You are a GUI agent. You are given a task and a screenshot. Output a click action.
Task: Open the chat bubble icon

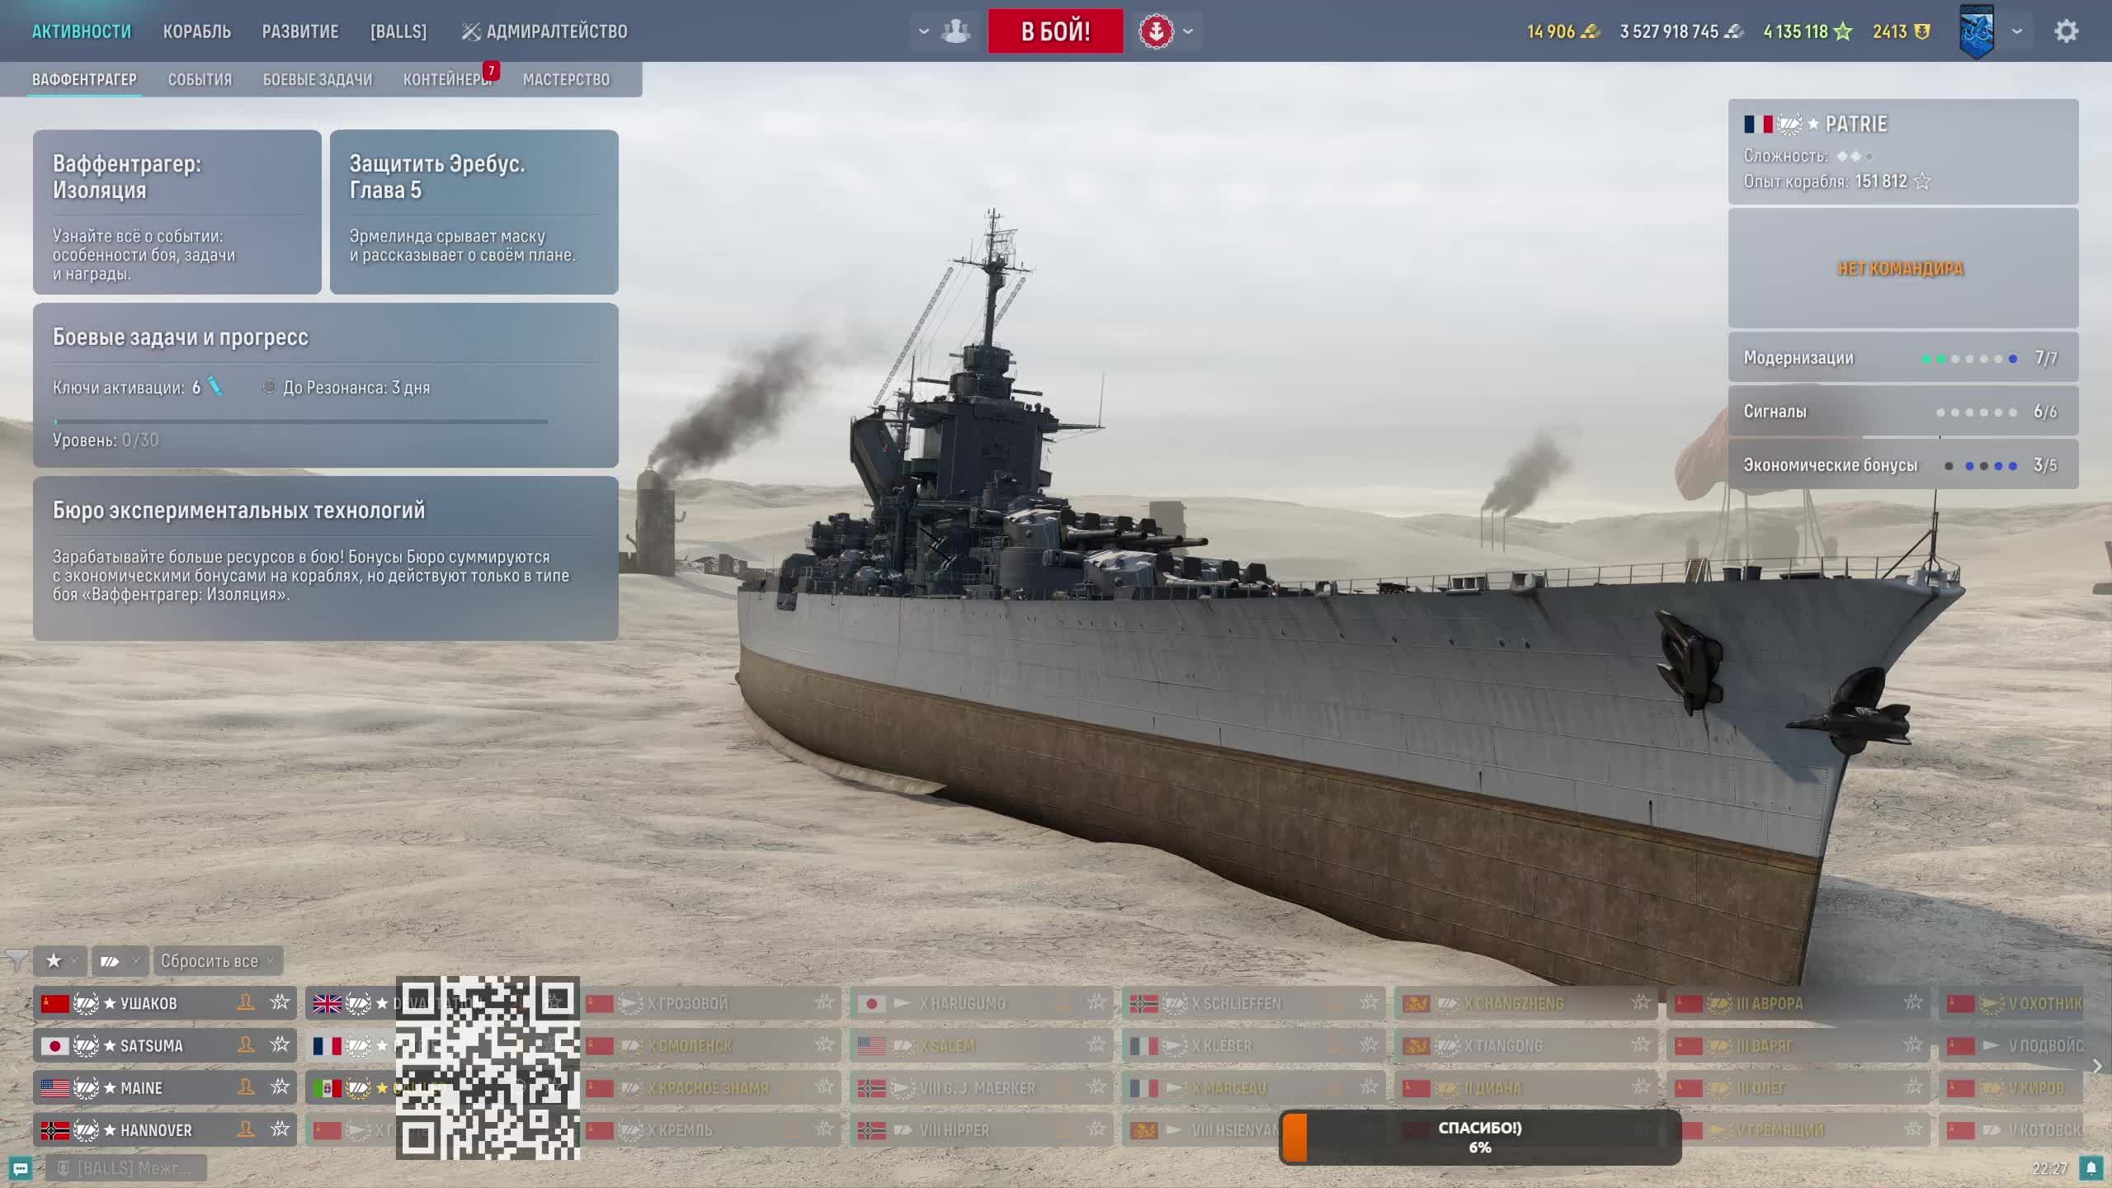pos(20,1168)
